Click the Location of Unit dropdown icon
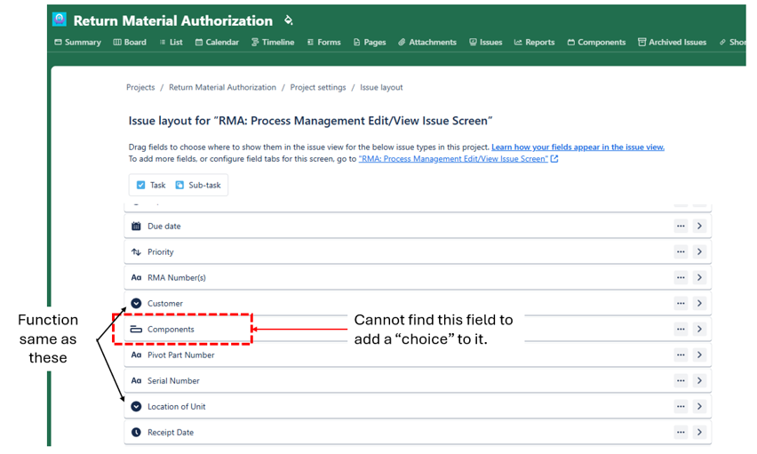This screenshot has height=454, width=757. point(136,407)
